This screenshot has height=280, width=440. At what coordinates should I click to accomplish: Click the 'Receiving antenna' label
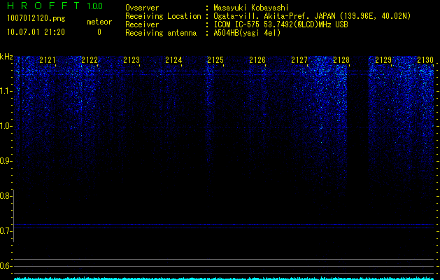(161, 33)
